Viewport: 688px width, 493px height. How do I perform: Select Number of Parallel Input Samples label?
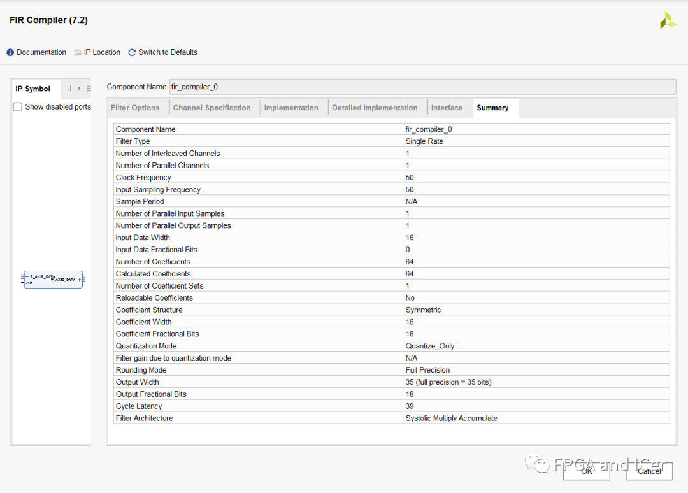click(x=170, y=213)
